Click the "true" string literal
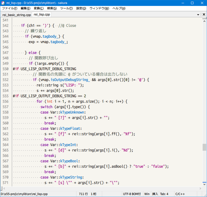Viewport: 207px width, 197px height. tap(139, 167)
